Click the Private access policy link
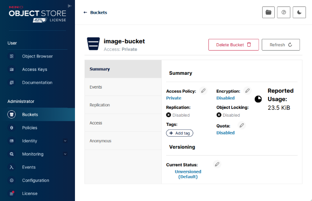This screenshot has width=312, height=201. (x=174, y=98)
